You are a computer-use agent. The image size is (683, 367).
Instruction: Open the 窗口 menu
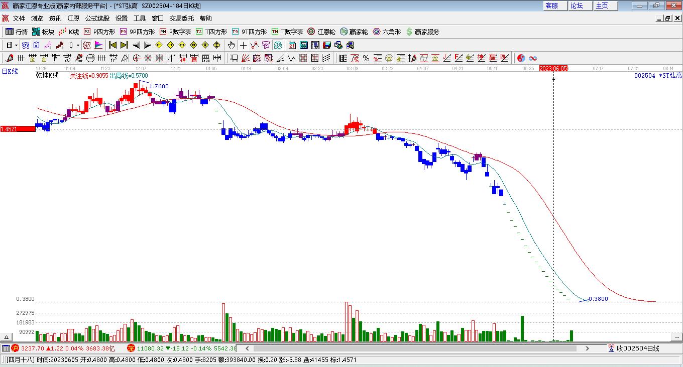coord(158,19)
